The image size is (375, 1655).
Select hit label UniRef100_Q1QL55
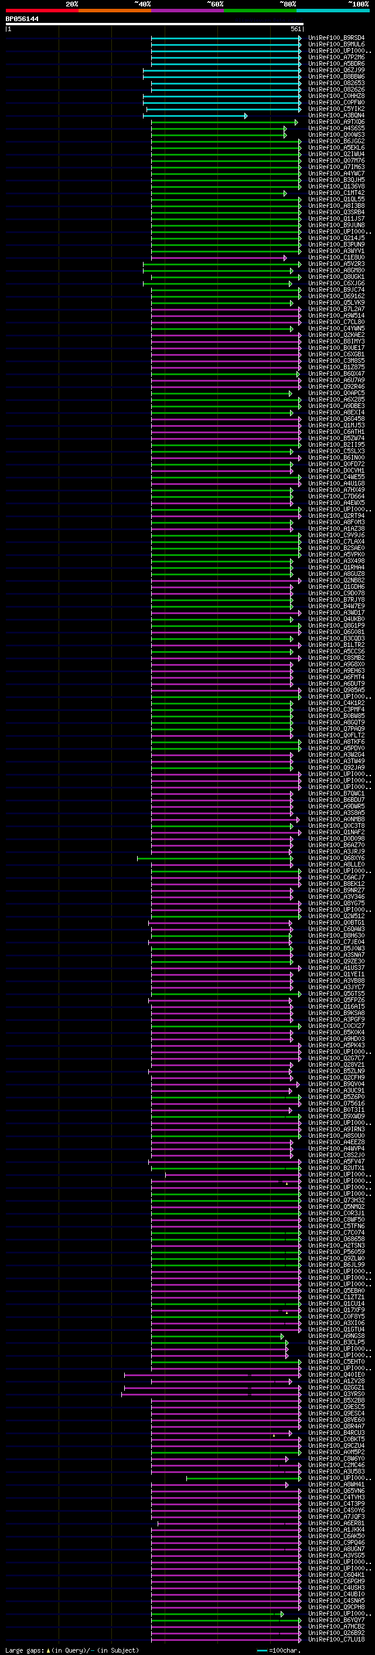[336, 199]
